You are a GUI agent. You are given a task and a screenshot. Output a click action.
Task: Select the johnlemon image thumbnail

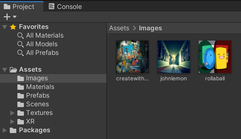[174, 57]
